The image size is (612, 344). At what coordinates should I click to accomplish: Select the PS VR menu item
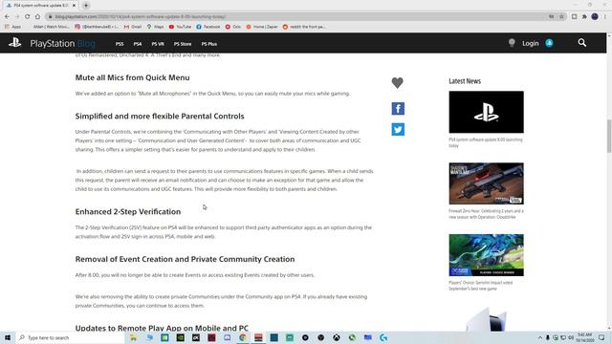pyautogui.click(x=158, y=44)
